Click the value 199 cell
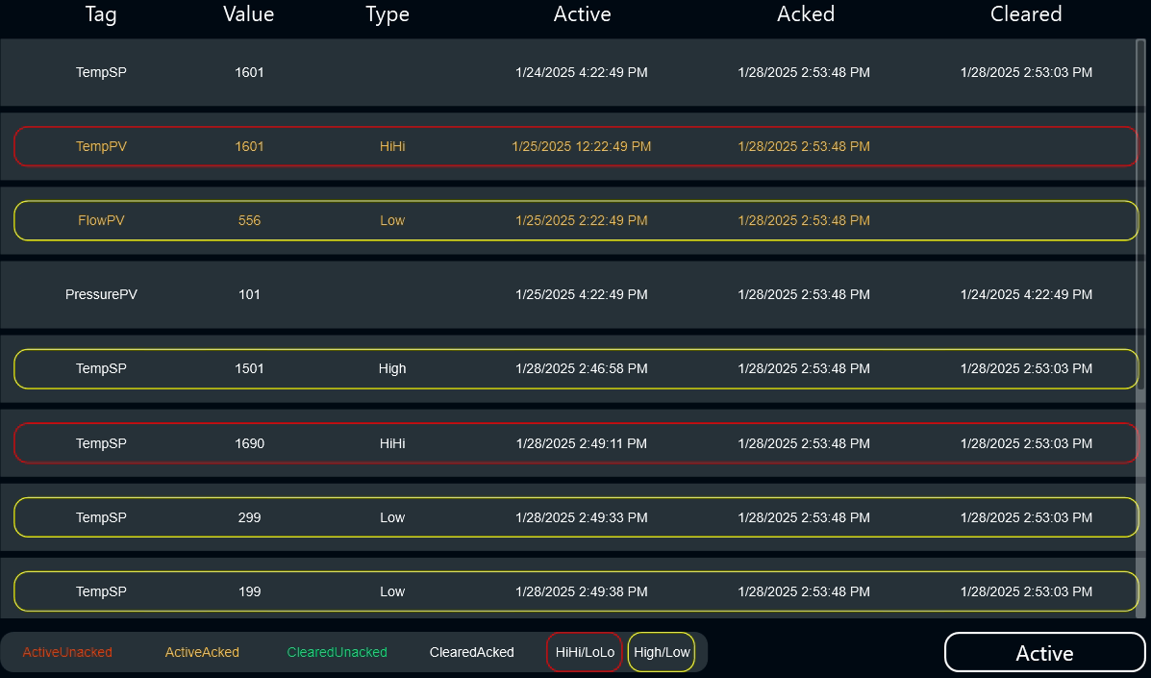 pyautogui.click(x=250, y=592)
